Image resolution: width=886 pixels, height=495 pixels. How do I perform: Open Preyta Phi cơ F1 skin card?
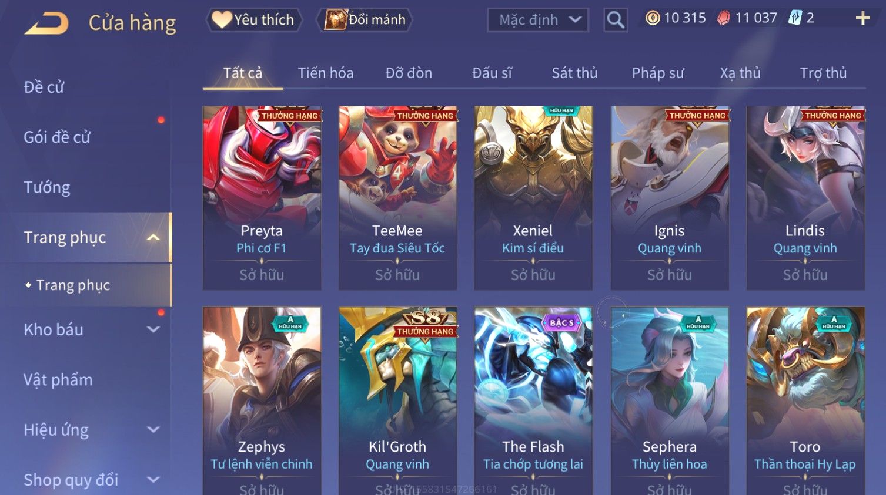262,198
